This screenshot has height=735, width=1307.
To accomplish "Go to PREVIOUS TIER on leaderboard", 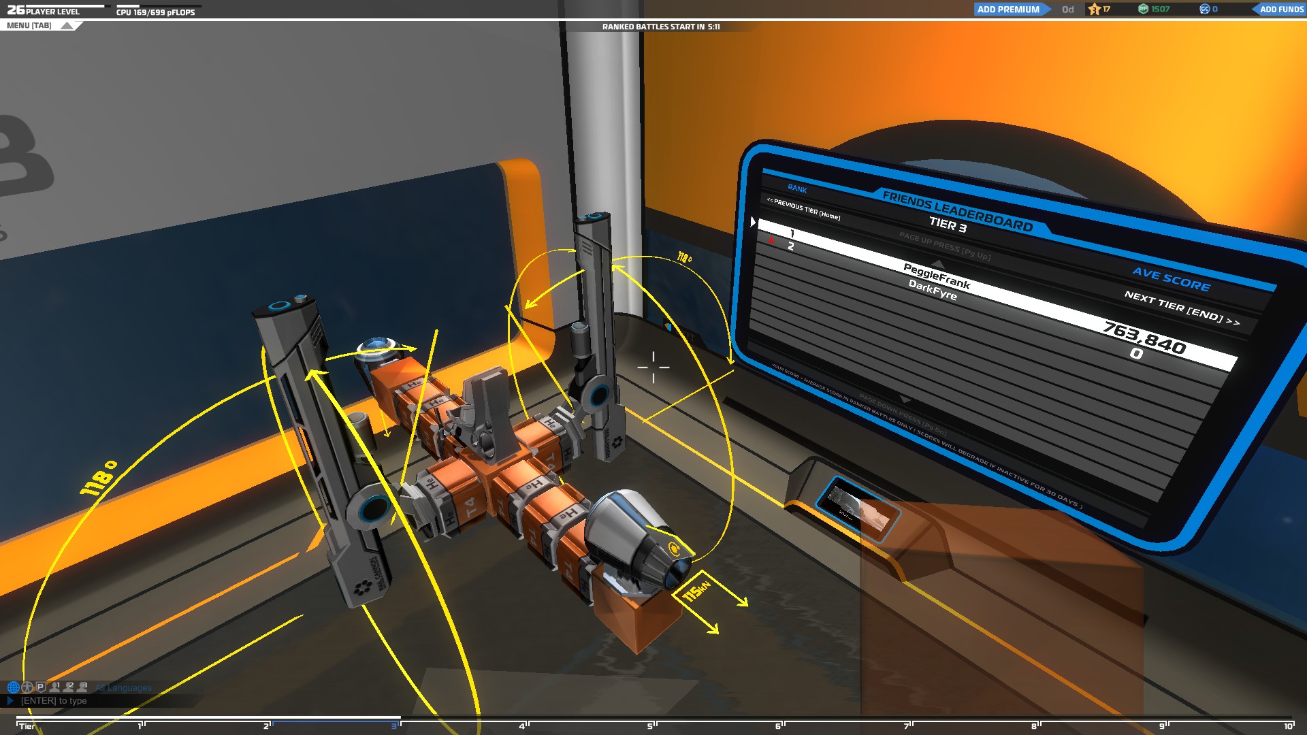I will [x=803, y=209].
